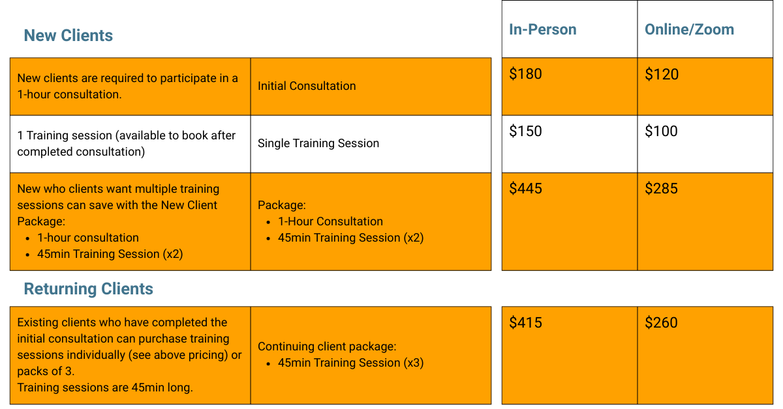The width and height of the screenshot is (783, 409).
Task: Select the $260 online continuing price
Action: pos(661,323)
